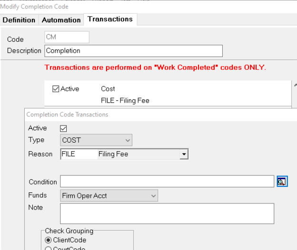Click into the Condition text field

point(167,182)
